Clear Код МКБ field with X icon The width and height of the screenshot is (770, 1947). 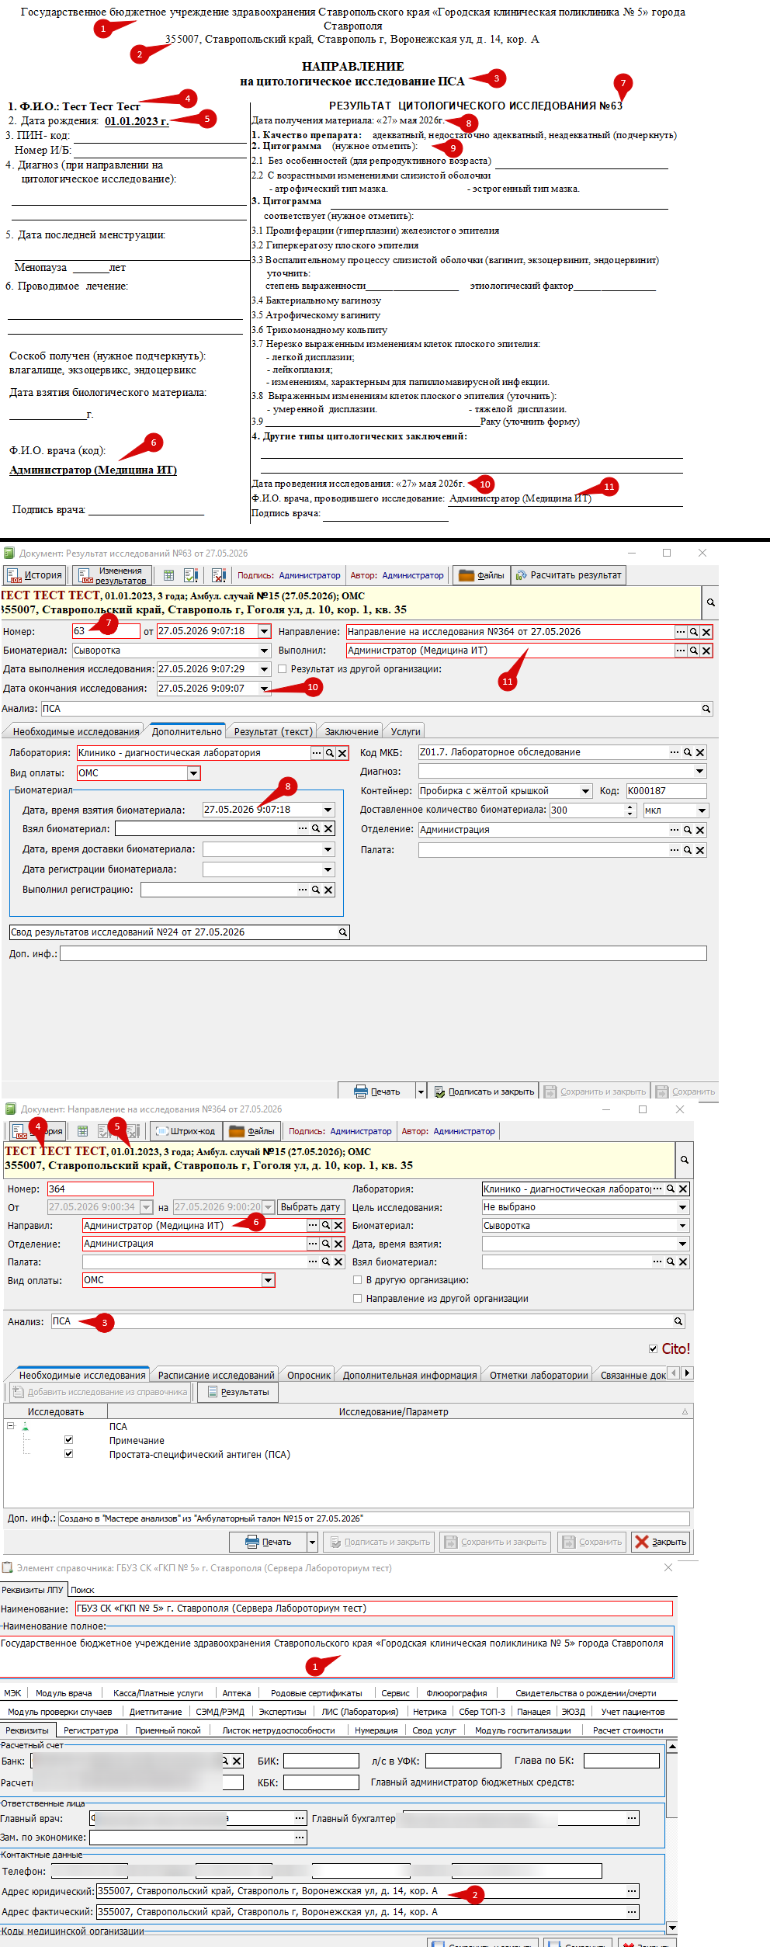point(700,752)
